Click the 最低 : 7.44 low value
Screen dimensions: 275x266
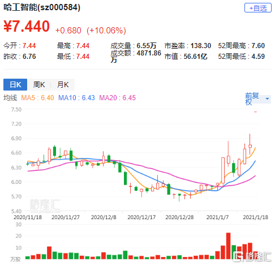[x=73, y=57]
